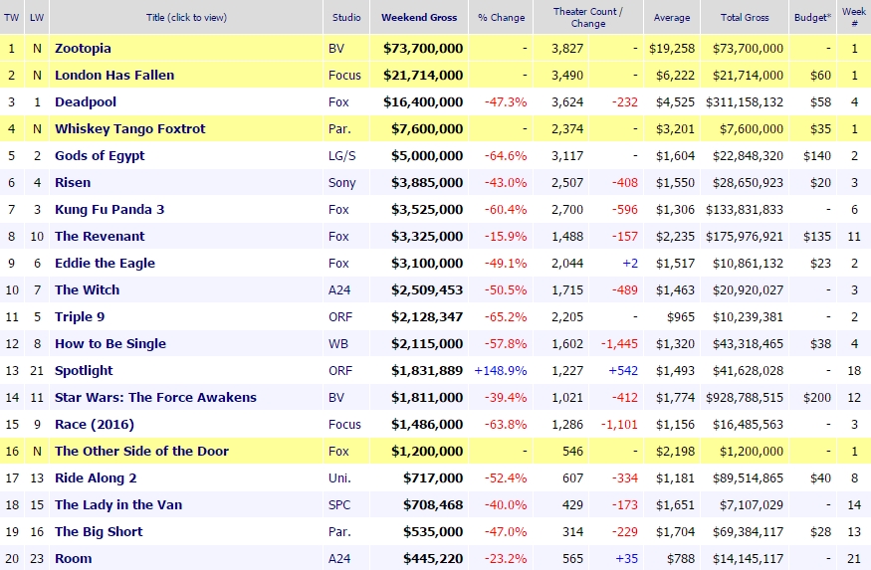
Task: Click the -15.9% change for The Revenant
Action: coord(506,237)
